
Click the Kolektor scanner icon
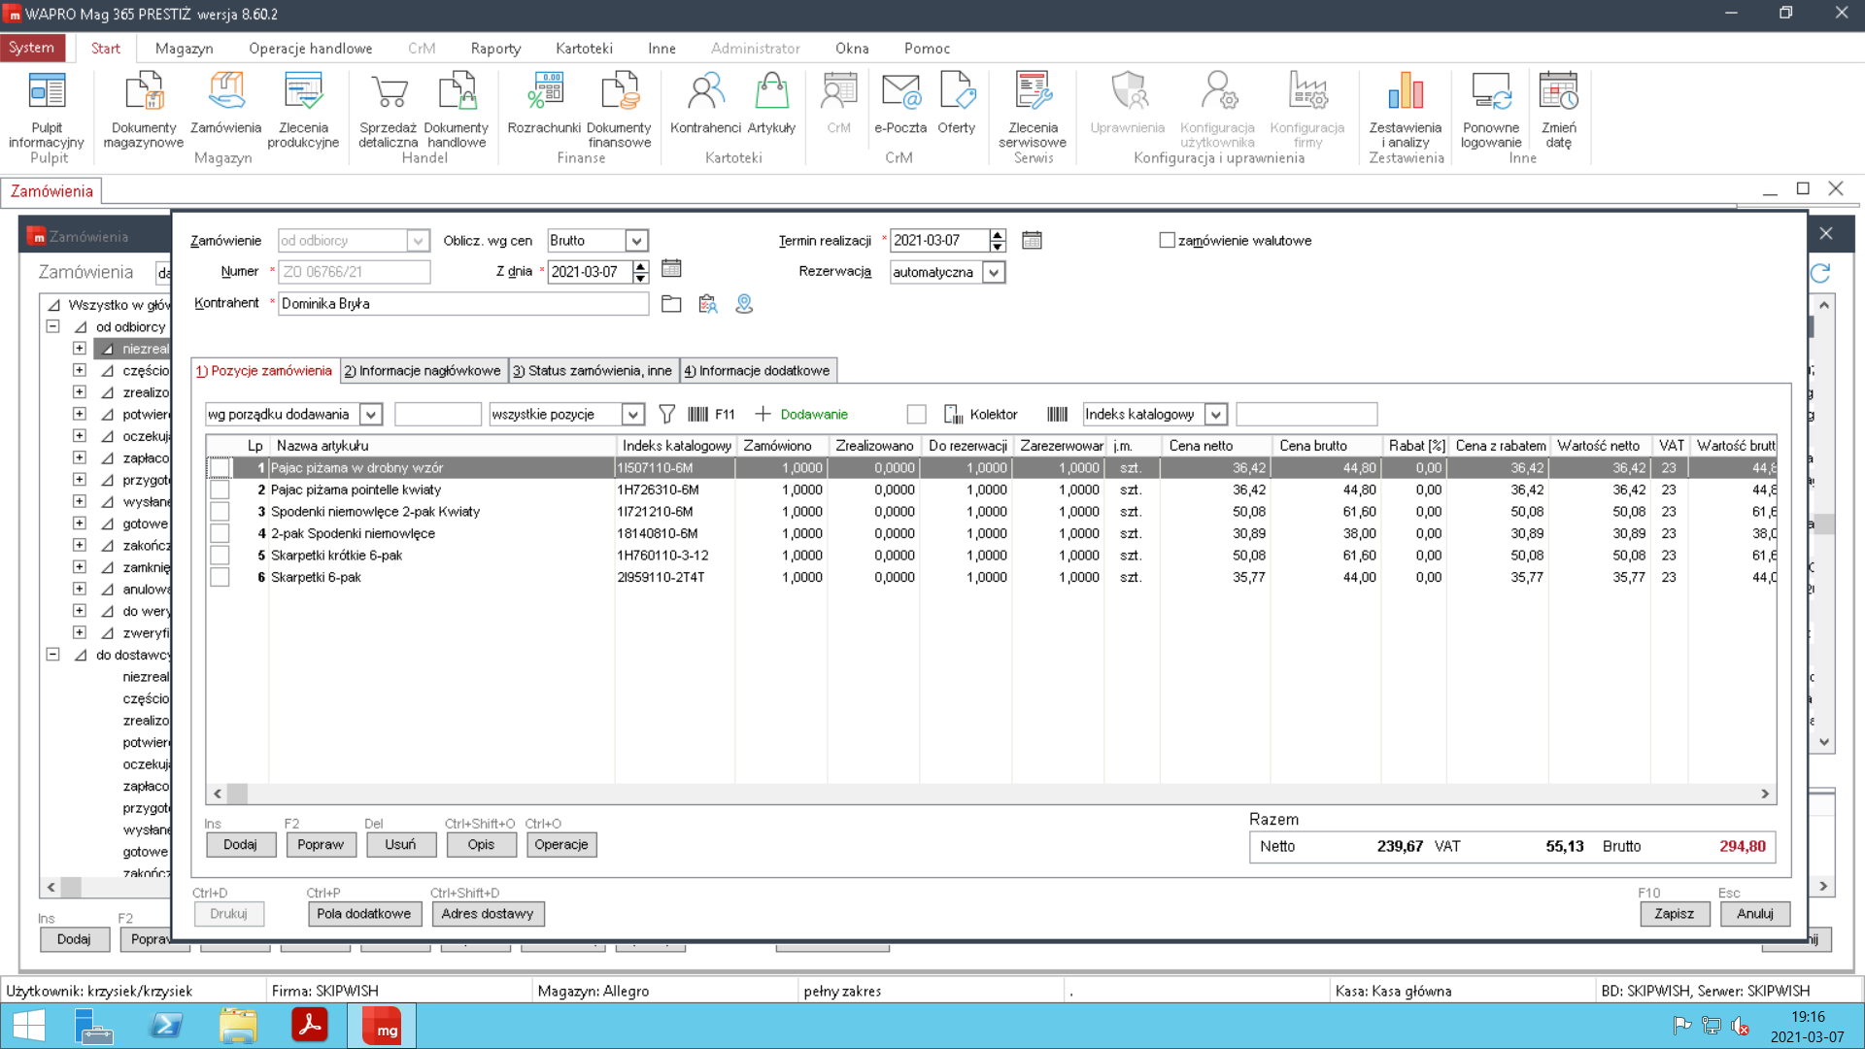tap(953, 415)
